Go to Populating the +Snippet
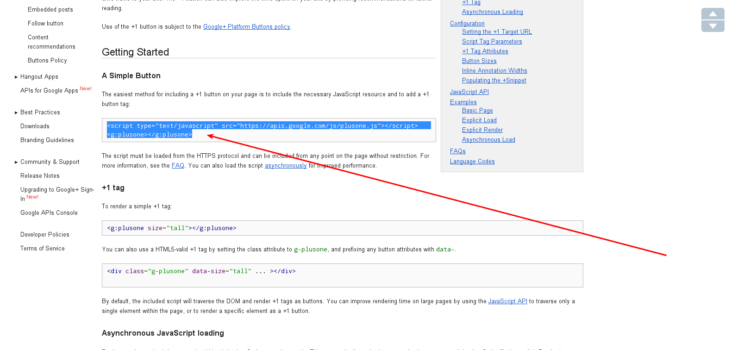The image size is (731, 350). [x=494, y=81]
